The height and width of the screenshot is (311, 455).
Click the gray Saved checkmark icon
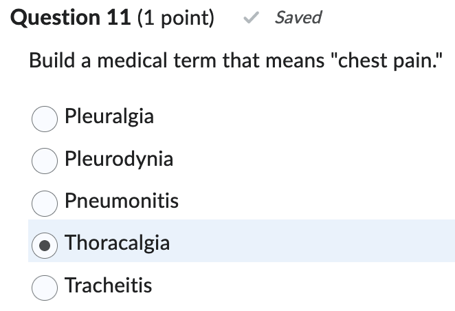click(251, 19)
